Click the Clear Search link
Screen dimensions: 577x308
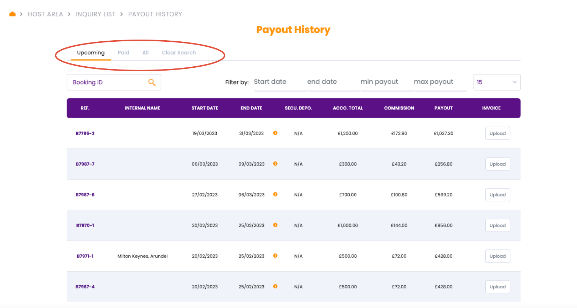[179, 53]
